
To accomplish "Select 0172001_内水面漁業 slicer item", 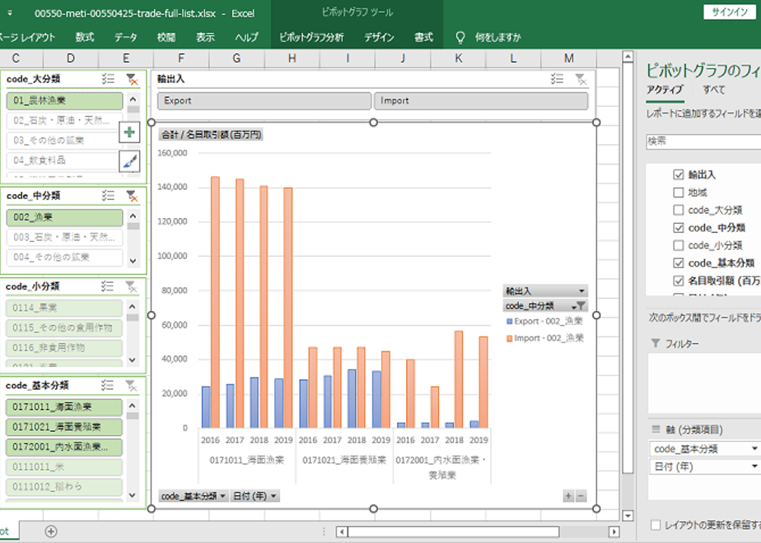I will click(x=63, y=447).
